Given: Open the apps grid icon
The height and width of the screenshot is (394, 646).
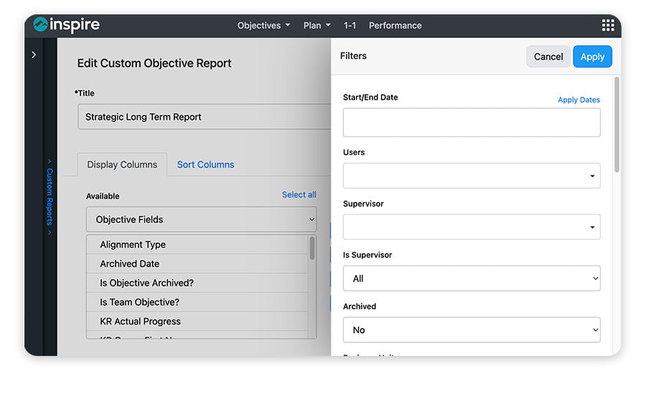Looking at the screenshot, I should click(608, 25).
